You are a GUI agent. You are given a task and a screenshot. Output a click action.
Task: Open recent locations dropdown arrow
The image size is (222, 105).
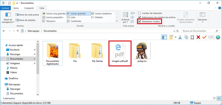14,31
